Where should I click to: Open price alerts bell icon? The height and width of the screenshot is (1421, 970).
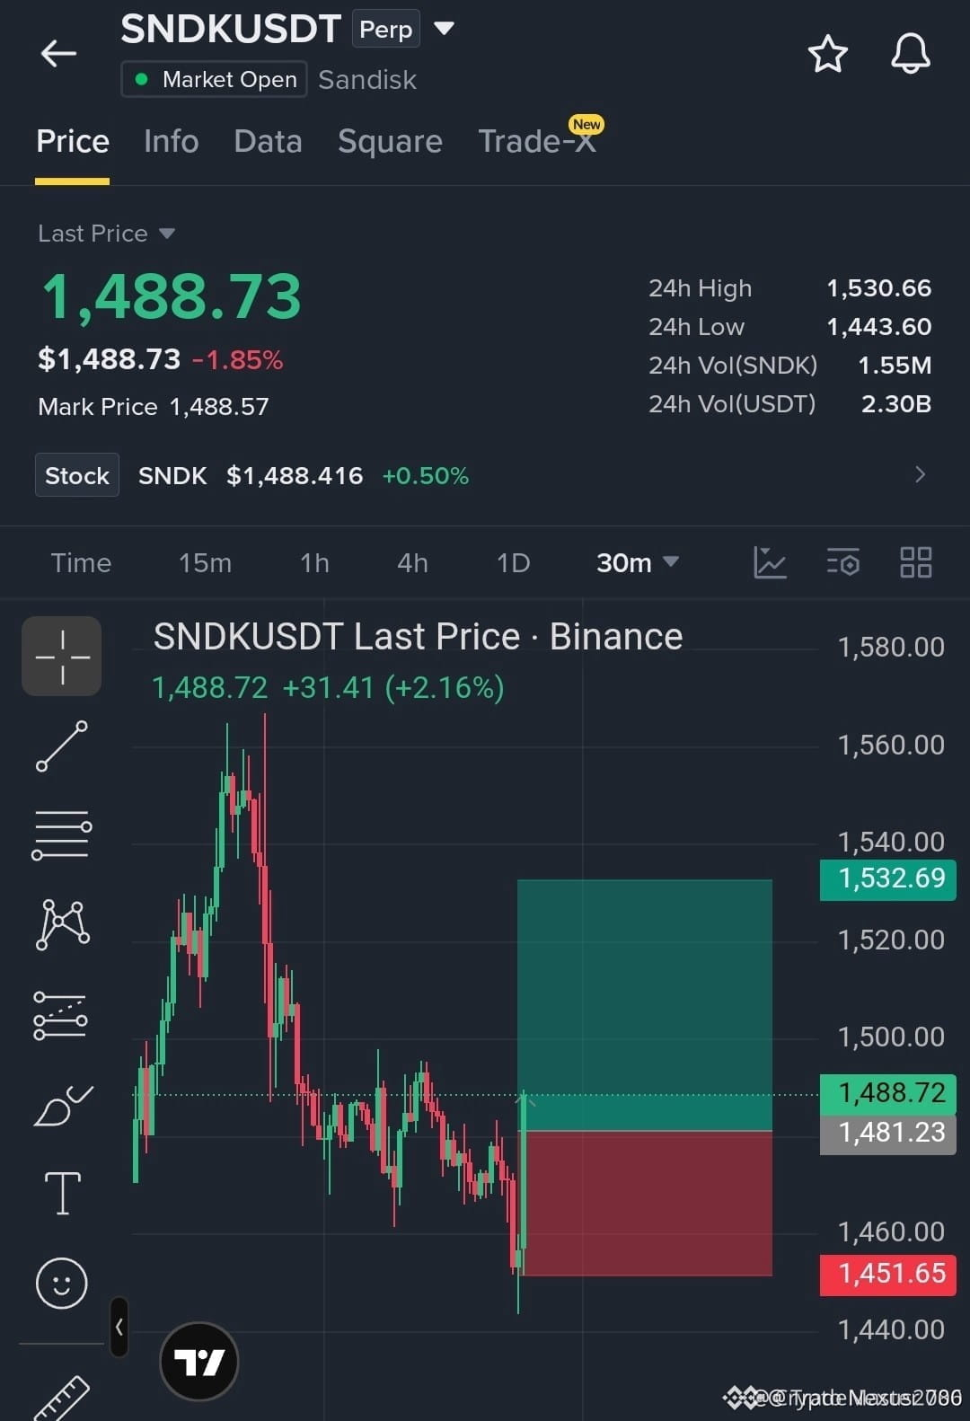[x=910, y=54]
